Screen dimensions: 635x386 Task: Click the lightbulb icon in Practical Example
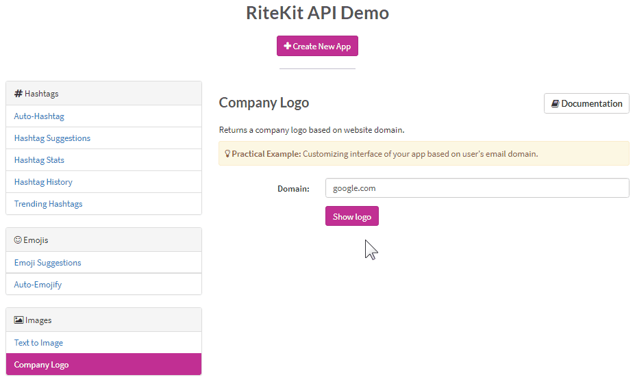pyautogui.click(x=227, y=154)
